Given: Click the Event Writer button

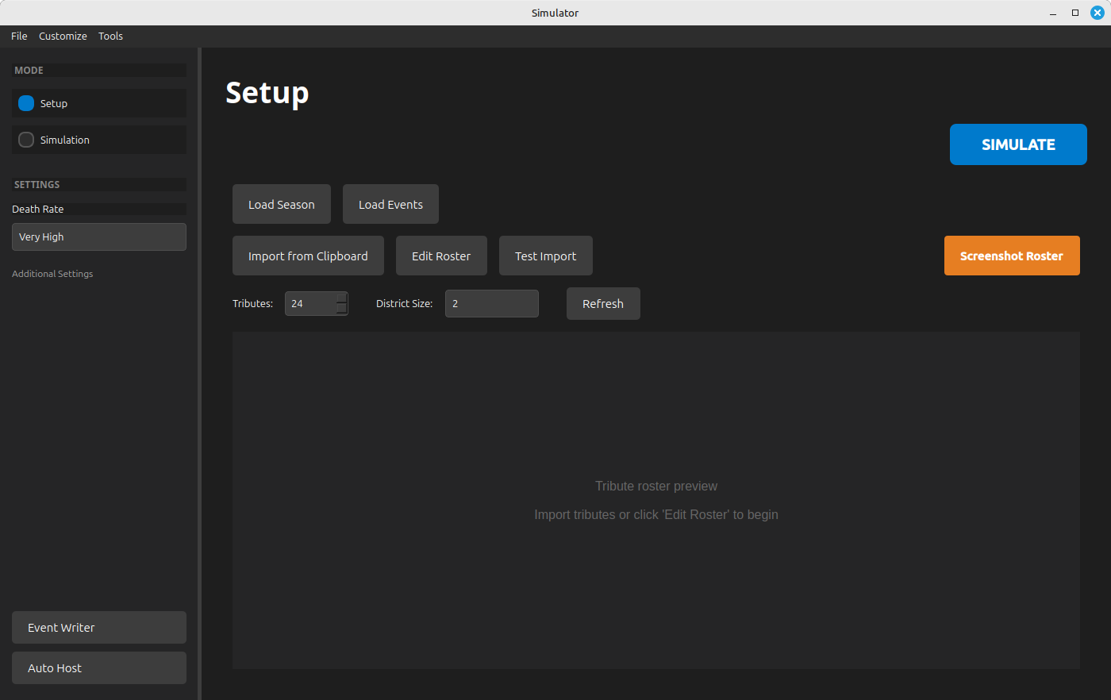Looking at the screenshot, I should pos(99,628).
